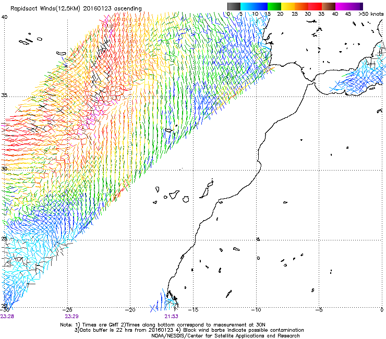The image size is (386, 339).
Task: Click the purple swath time '23:28'
Action: click(x=7, y=317)
